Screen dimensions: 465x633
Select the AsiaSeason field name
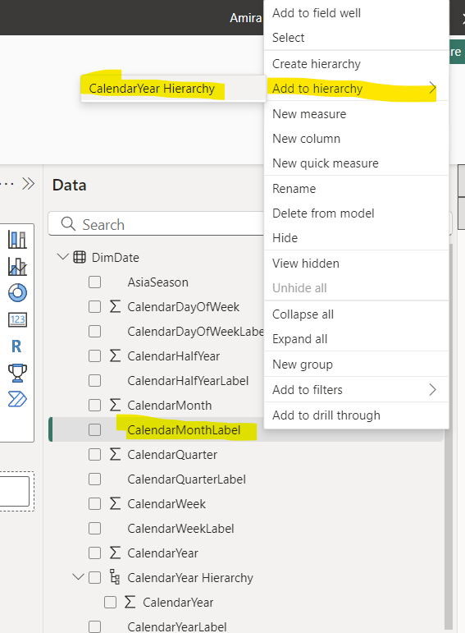click(157, 282)
